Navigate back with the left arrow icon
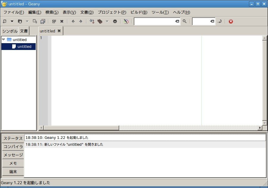Viewport: 268px width, 188px height. (x=73, y=21)
